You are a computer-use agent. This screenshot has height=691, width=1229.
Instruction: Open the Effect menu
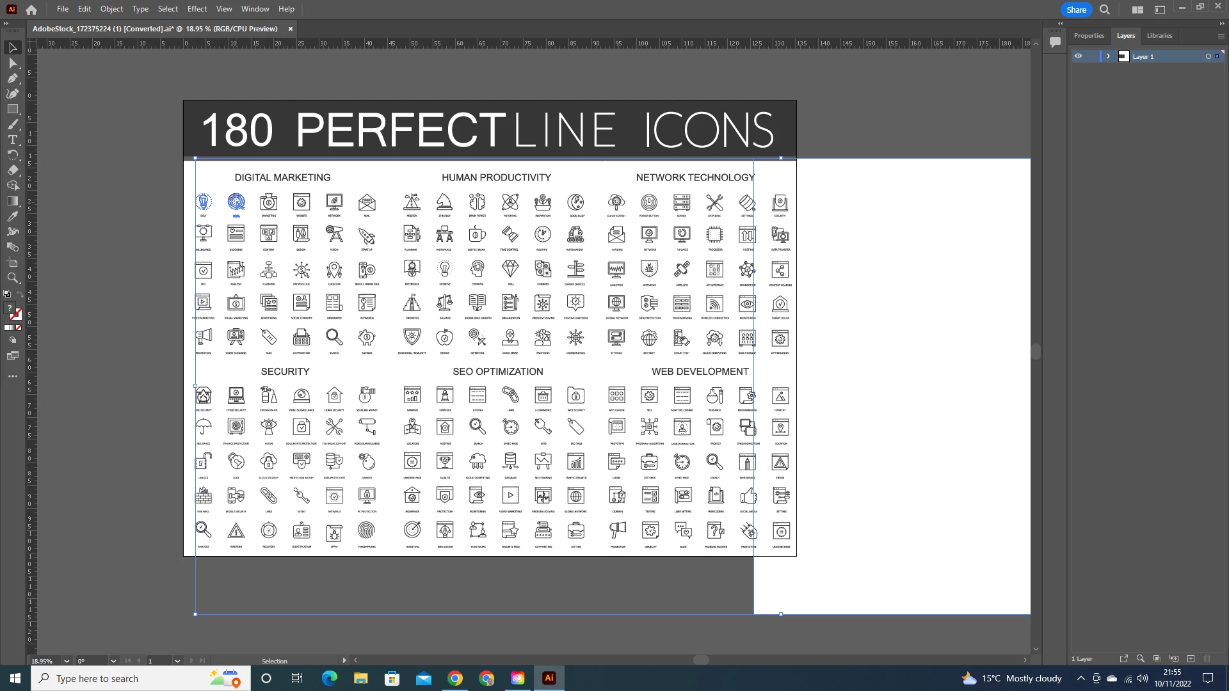[x=197, y=9]
